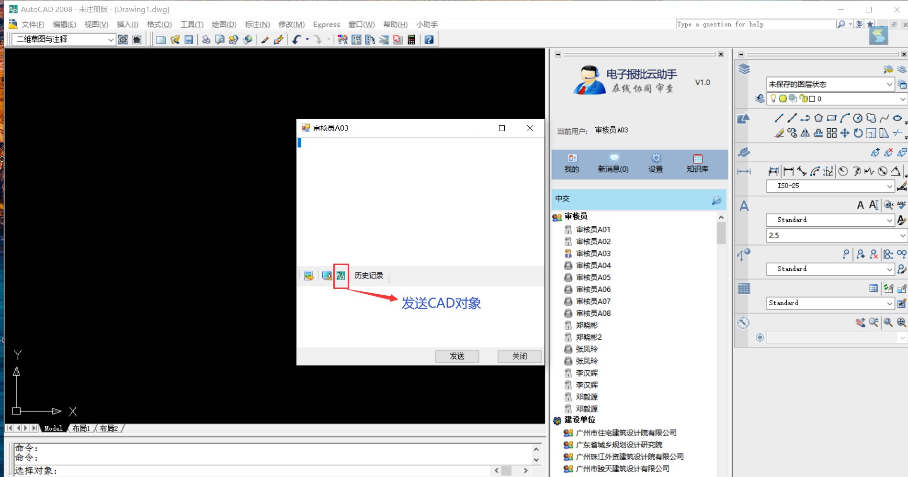
Task: Choose the Rotate modify tool
Action: 858,133
